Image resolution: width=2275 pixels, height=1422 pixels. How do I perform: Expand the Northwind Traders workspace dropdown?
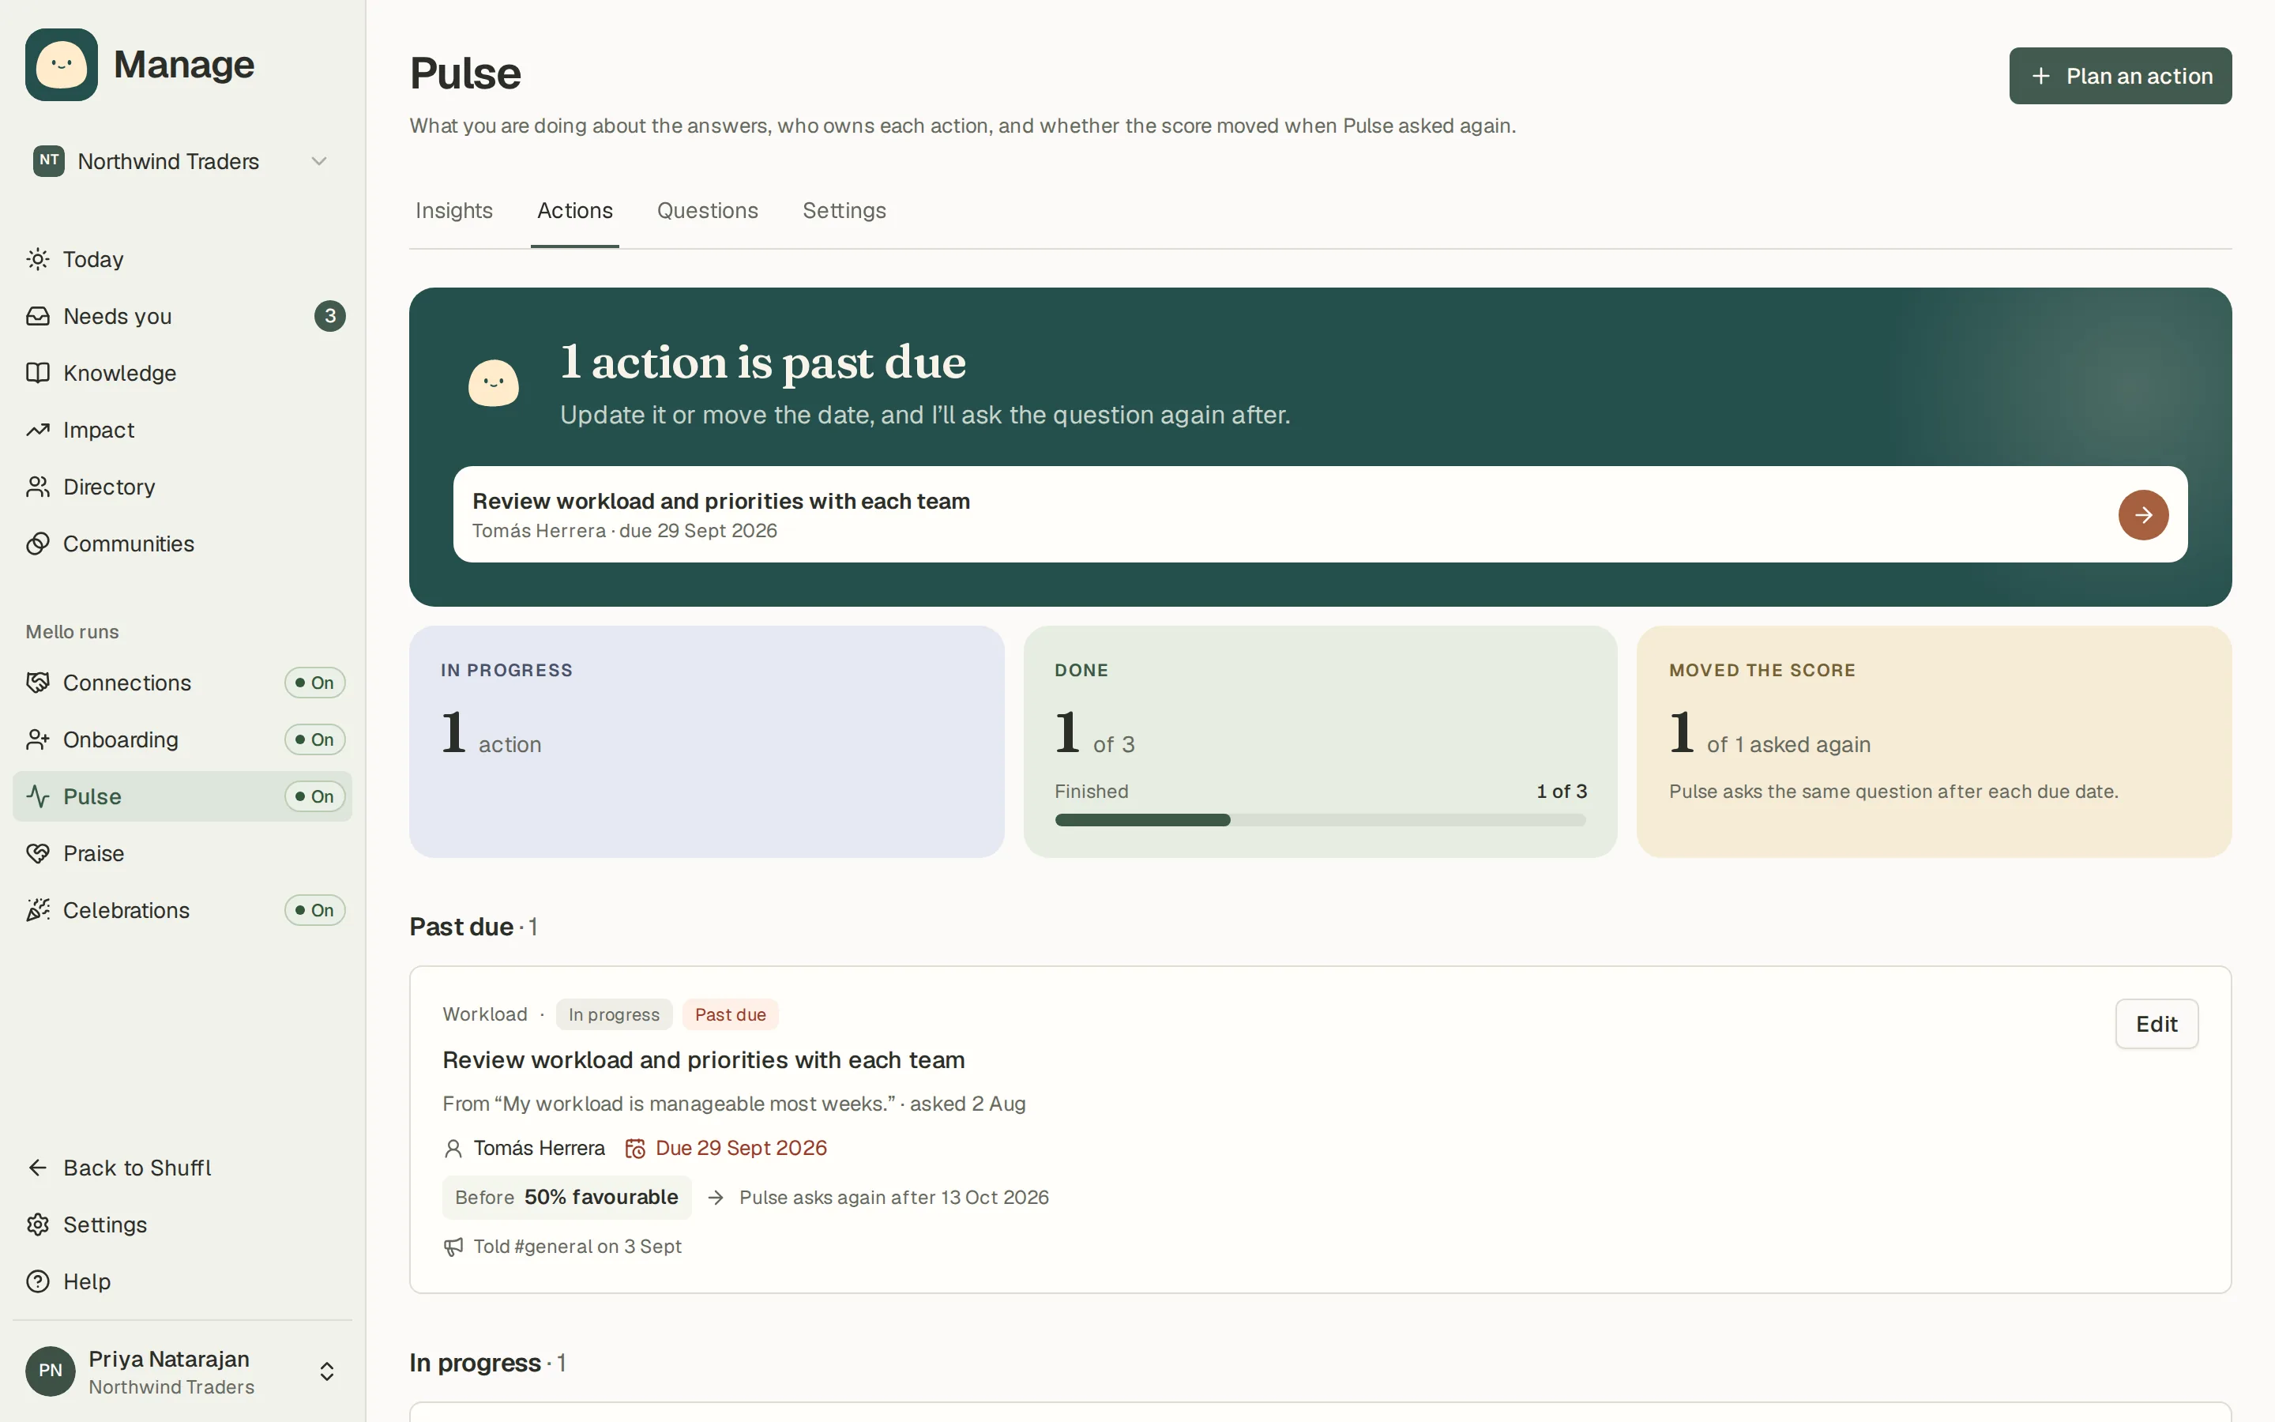[182, 162]
